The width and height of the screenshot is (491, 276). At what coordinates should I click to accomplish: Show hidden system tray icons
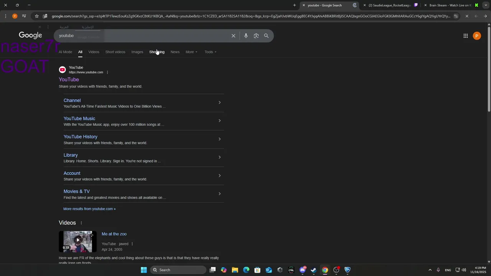[430, 270]
